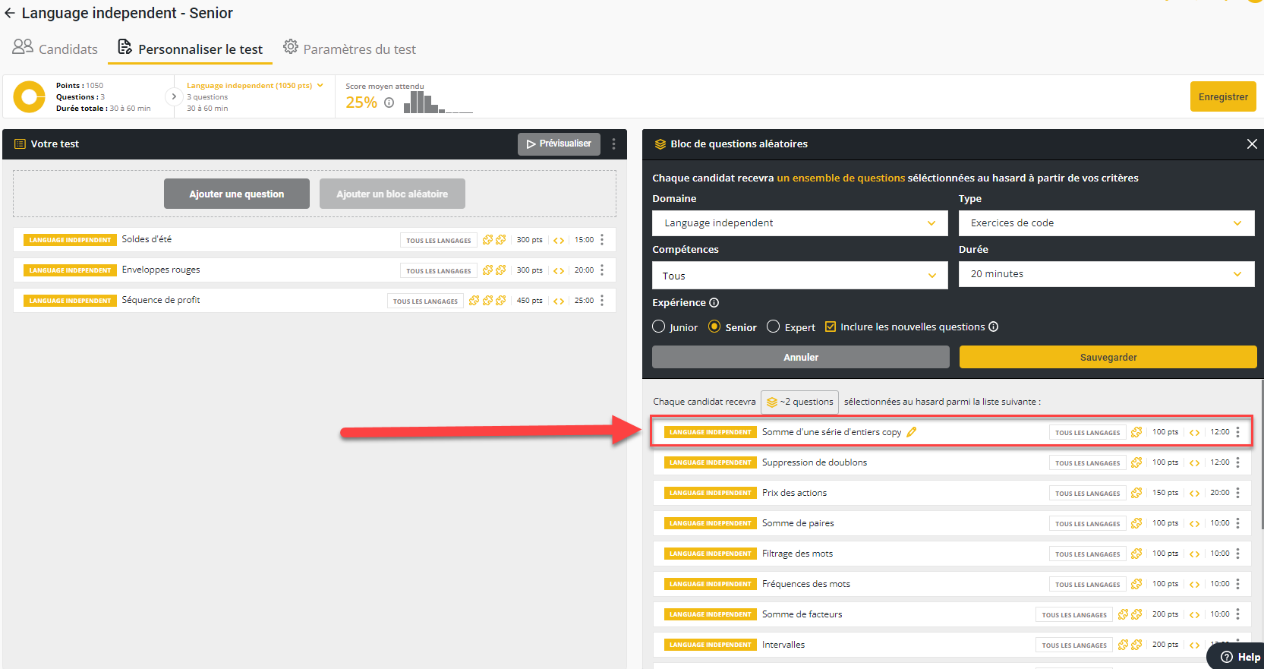
Task: Close the Bloc de questions aléatoires panel
Action: coord(1252,144)
